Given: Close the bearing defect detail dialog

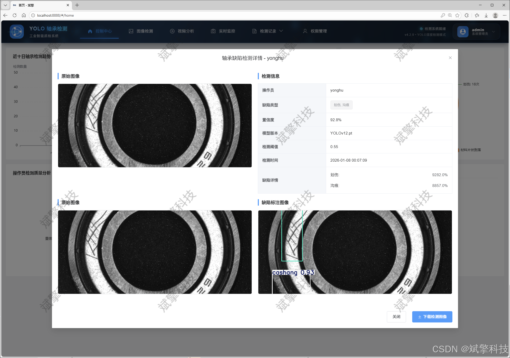Looking at the screenshot, I should 450,58.
